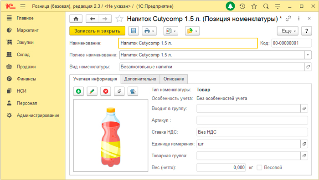The width and height of the screenshot is (319, 180).
Task: Click the Наименование input field
Action: pos(188,43)
